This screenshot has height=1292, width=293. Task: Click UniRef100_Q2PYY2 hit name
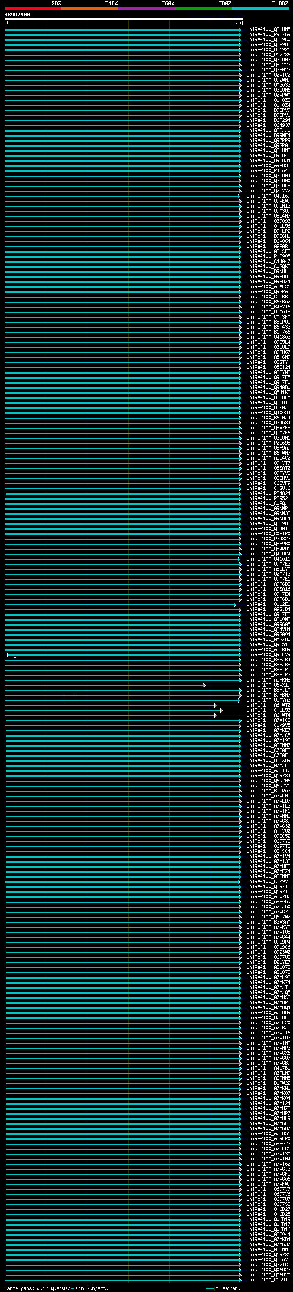tap(268, 191)
